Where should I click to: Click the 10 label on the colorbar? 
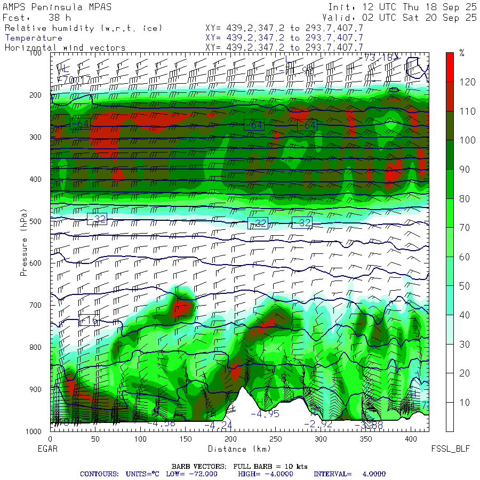[x=465, y=402]
